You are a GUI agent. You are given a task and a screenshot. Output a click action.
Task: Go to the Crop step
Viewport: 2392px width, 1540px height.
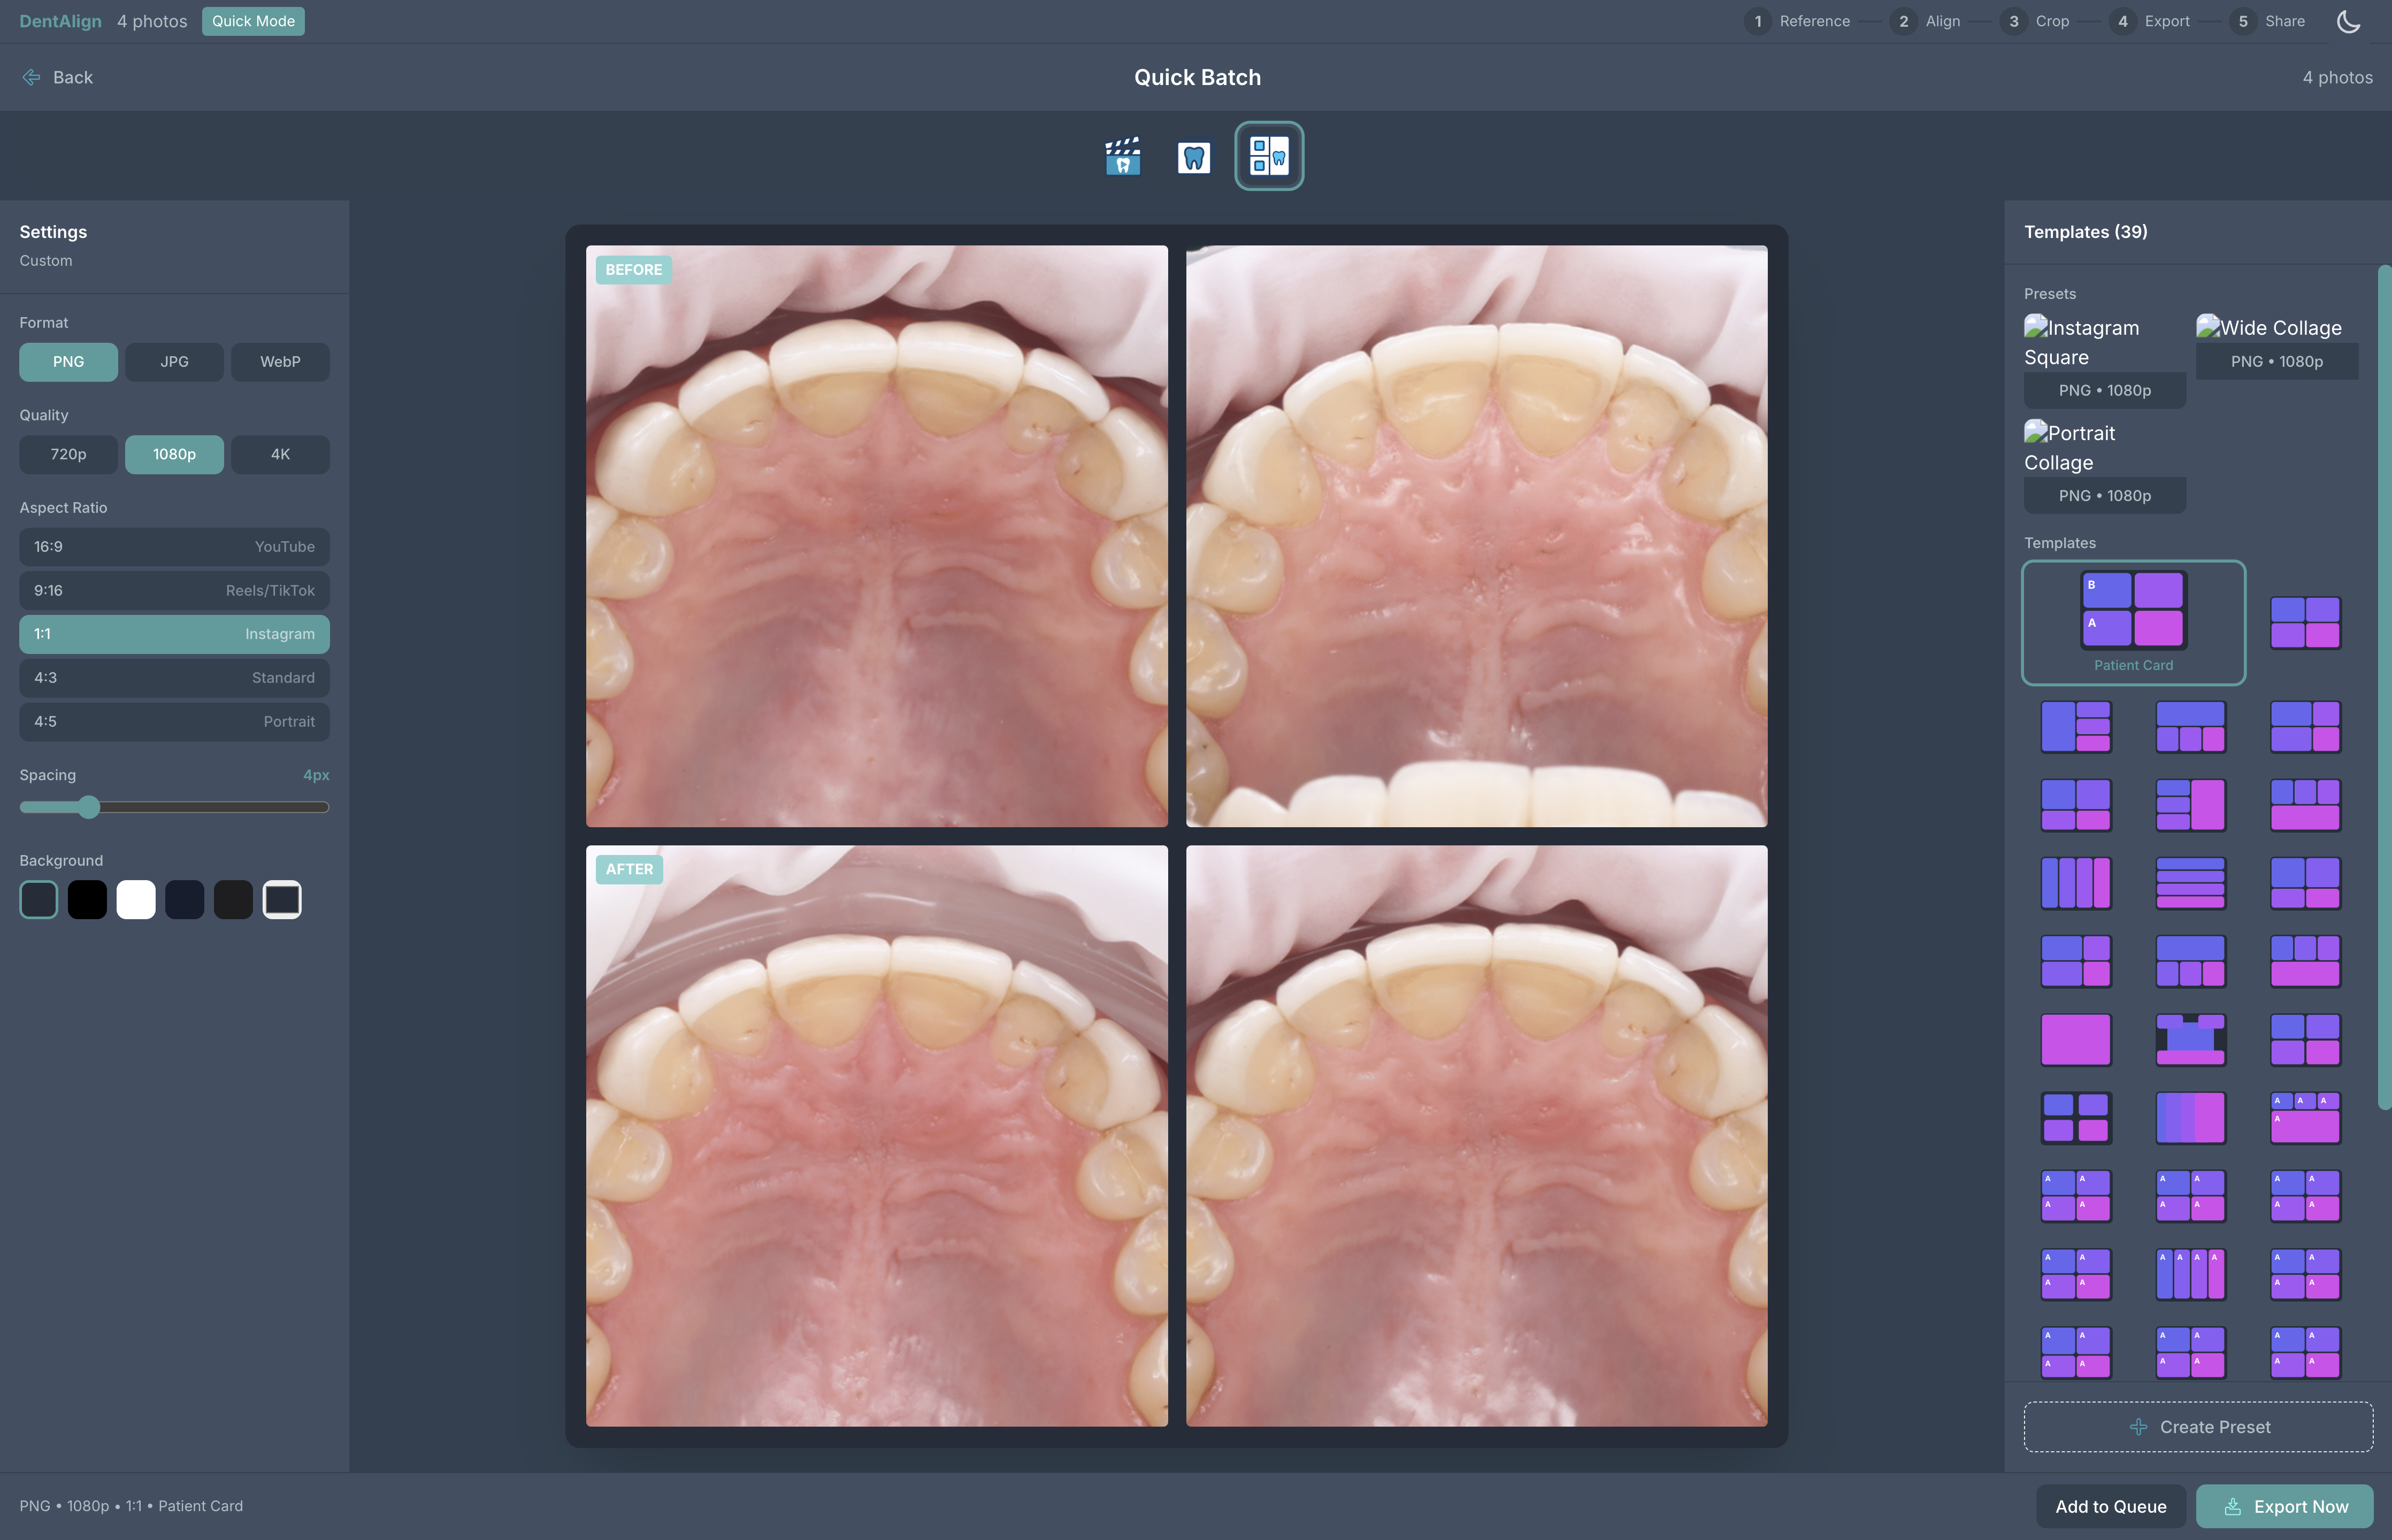click(x=2035, y=21)
